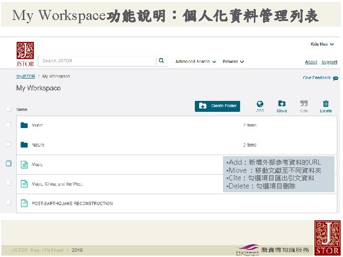This screenshot has height=257, width=343.
Task: Click the search magnifier icon
Action: 161,61
